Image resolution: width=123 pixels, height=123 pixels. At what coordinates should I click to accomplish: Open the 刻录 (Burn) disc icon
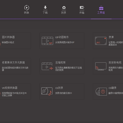point(64,8)
